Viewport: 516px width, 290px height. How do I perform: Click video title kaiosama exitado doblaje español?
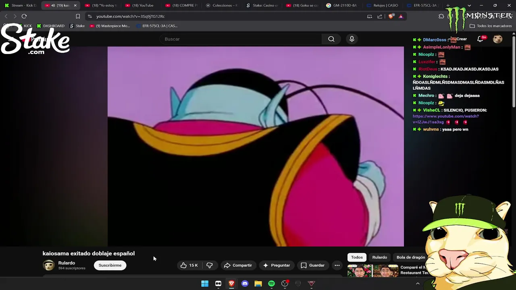click(89, 253)
